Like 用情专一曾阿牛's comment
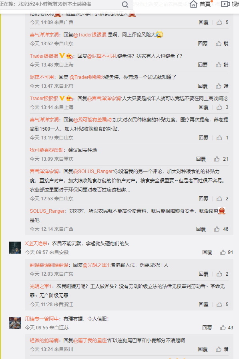 click(223, 328)
